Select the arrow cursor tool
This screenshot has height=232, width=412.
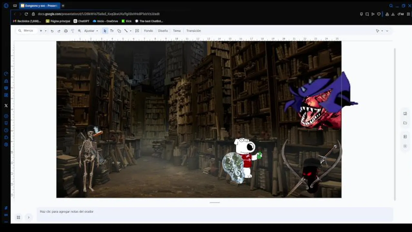coord(105,31)
